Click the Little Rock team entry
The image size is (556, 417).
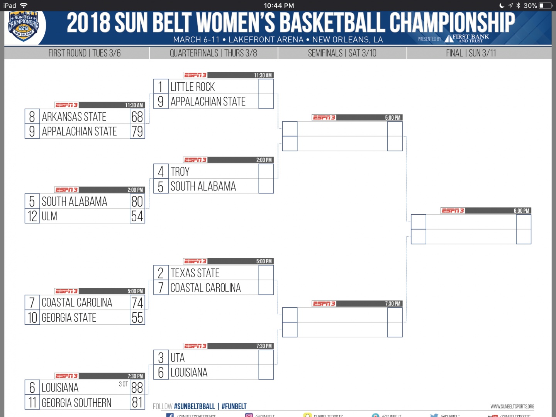[x=193, y=87]
